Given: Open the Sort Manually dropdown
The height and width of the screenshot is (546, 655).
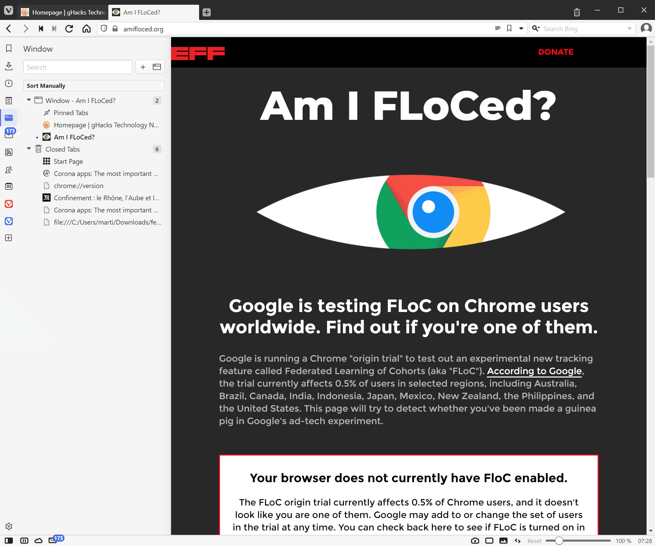Looking at the screenshot, I should point(93,86).
